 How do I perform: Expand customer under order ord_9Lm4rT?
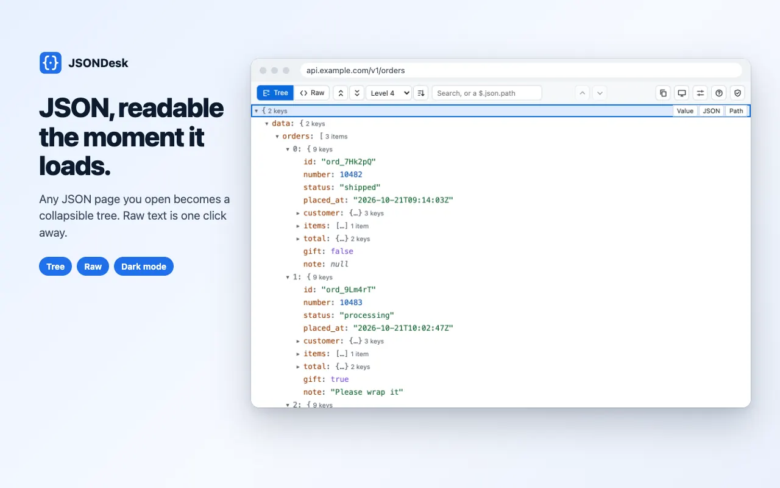pos(299,342)
